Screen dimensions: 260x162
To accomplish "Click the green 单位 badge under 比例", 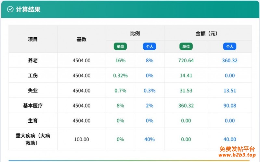I will click(x=120, y=46).
